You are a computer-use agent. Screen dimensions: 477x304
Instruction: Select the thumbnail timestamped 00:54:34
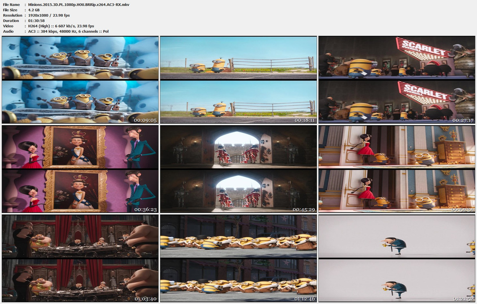397,169
